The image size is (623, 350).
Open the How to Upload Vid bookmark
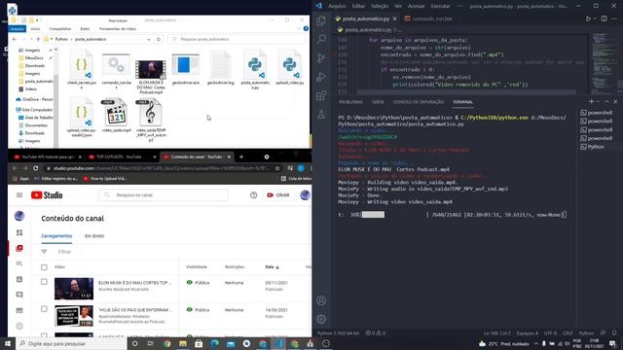pyautogui.click(x=105, y=179)
